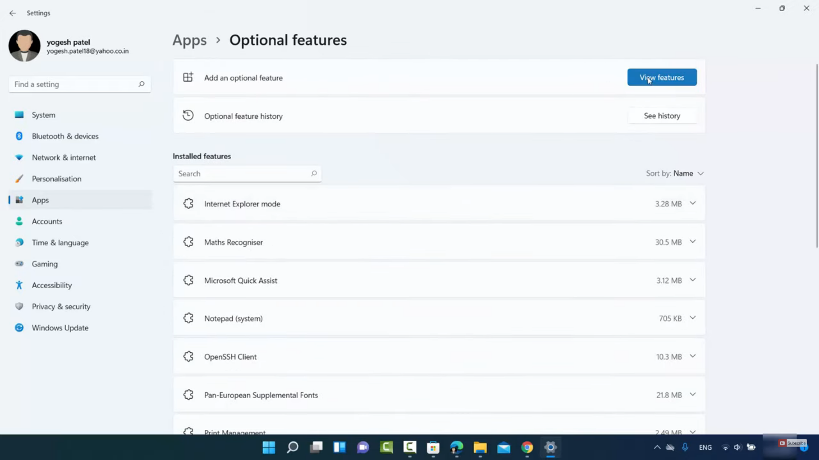819x460 pixels.
Task: Open Time & language settings
Action: coord(80,243)
